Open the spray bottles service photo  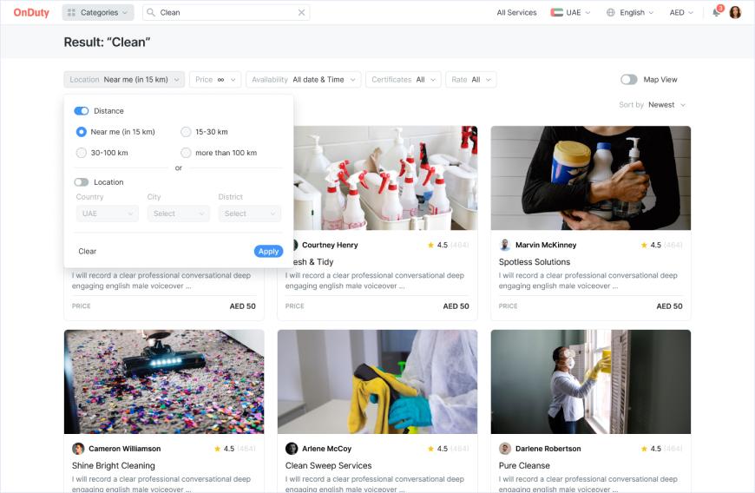click(385, 178)
